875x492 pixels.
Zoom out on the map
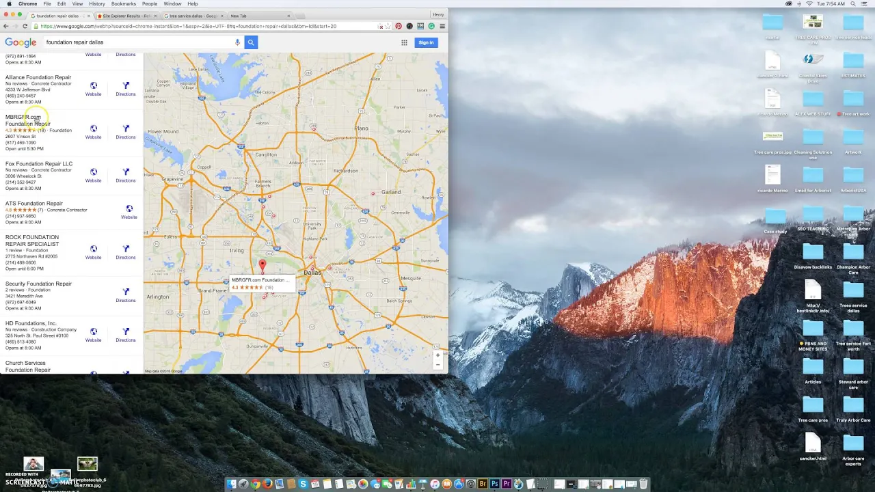click(x=438, y=364)
